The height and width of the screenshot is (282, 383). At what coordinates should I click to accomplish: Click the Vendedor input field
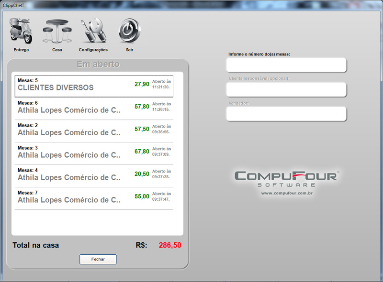tap(286, 114)
